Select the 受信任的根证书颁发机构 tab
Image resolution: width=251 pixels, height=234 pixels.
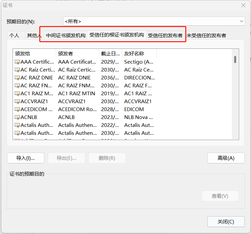[117, 35]
